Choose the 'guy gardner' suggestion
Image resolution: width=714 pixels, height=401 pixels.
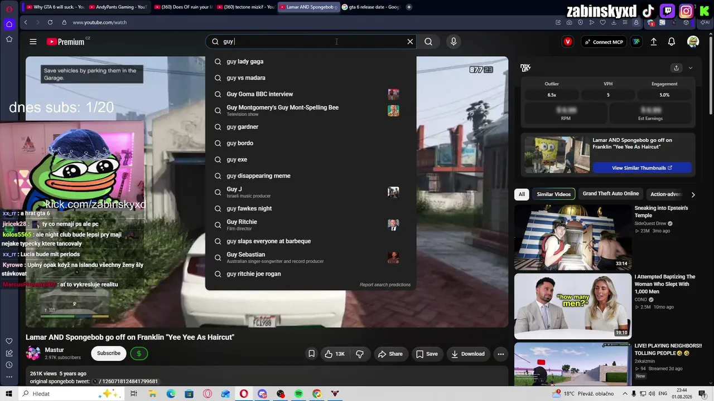tap(311, 127)
